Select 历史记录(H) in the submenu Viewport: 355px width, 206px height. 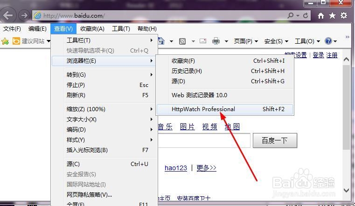click(225, 71)
